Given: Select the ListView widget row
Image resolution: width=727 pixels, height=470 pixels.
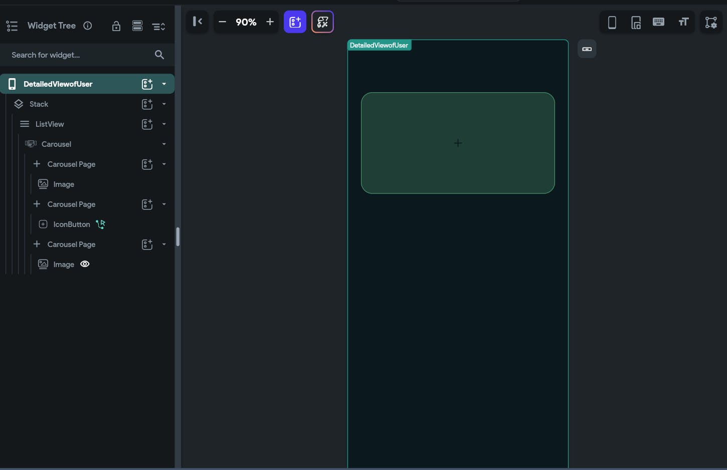Looking at the screenshot, I should pos(87,124).
